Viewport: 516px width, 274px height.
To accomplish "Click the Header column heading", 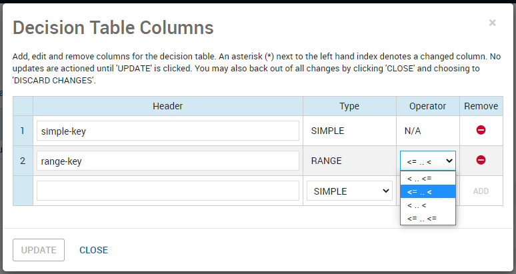I will (x=168, y=106).
